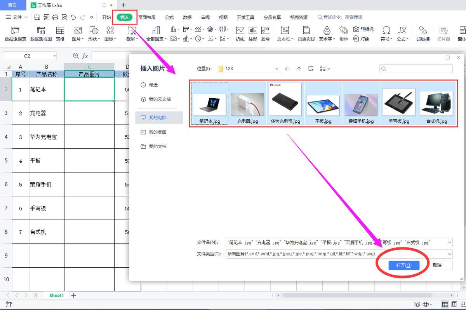Switch to the 视图 view tab
Viewport: 466px width, 310px height.
[x=223, y=17]
